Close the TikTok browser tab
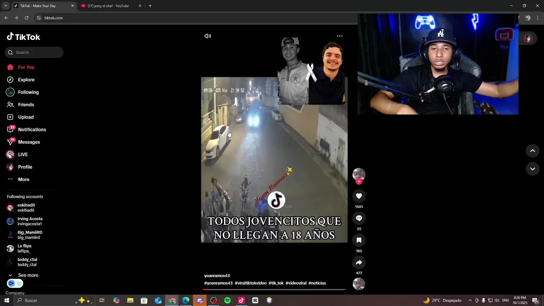The width and height of the screenshot is (544, 306). tap(72, 6)
